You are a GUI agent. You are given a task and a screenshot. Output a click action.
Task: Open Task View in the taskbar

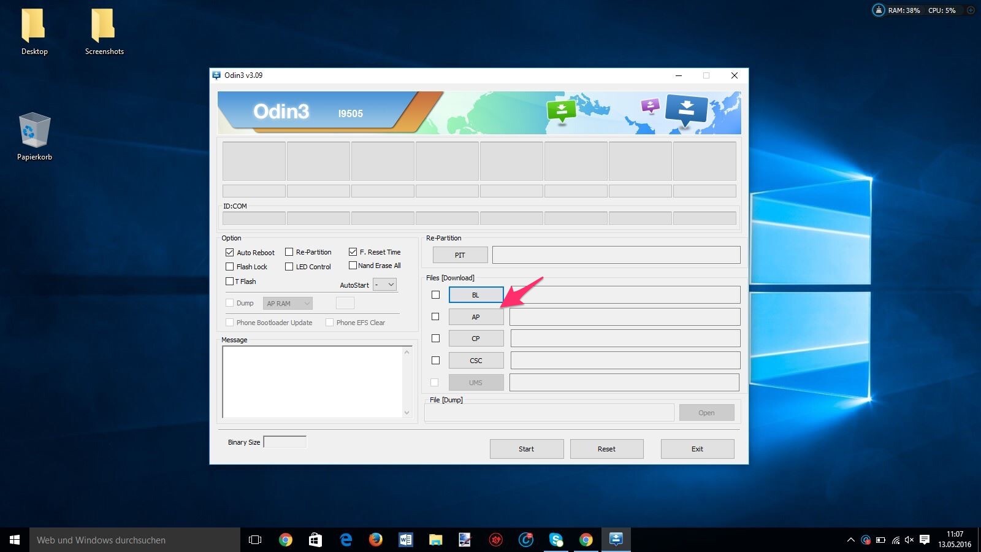pos(255,540)
